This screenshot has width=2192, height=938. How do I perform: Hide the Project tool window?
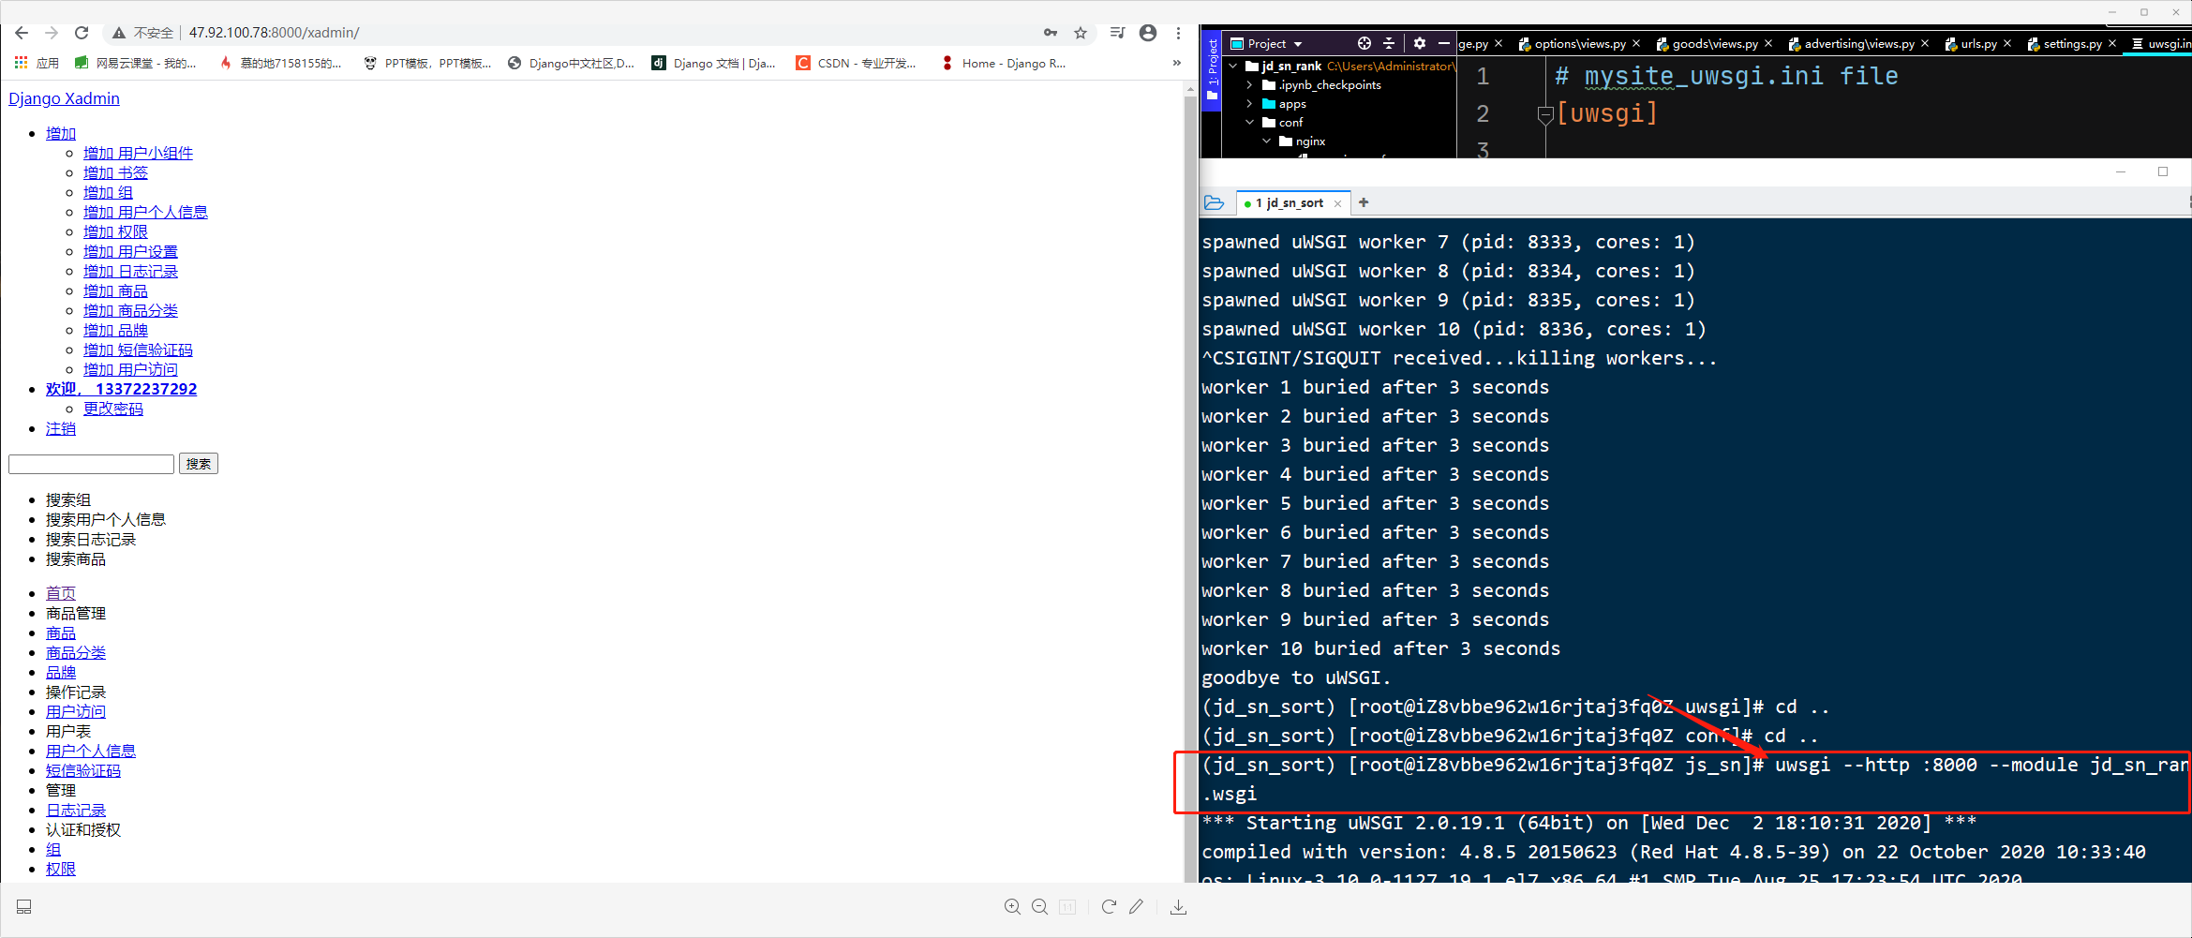click(x=1444, y=43)
